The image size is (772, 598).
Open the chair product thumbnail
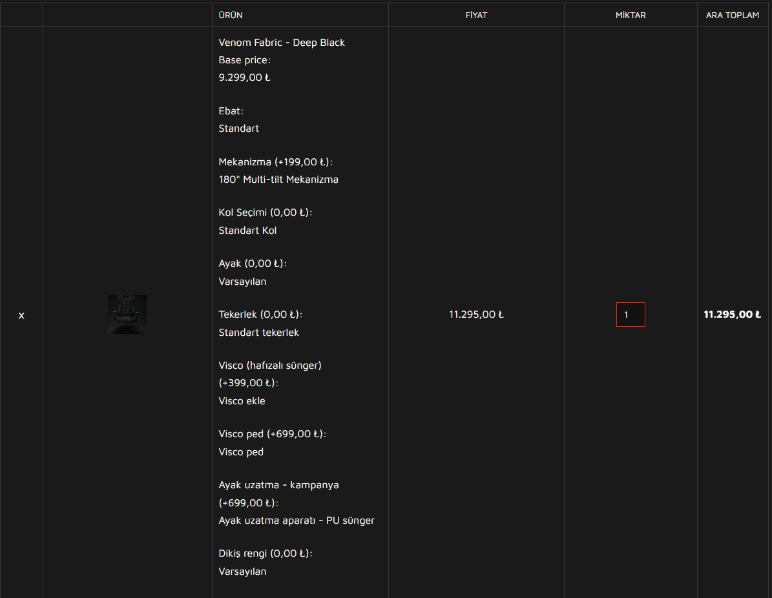(x=127, y=314)
